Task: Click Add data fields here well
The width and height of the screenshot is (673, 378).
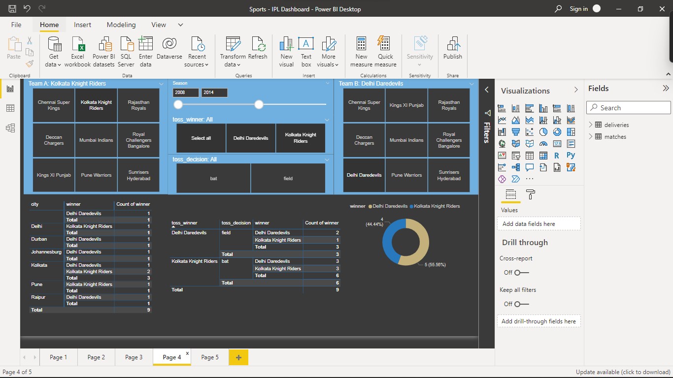Action: click(538, 224)
